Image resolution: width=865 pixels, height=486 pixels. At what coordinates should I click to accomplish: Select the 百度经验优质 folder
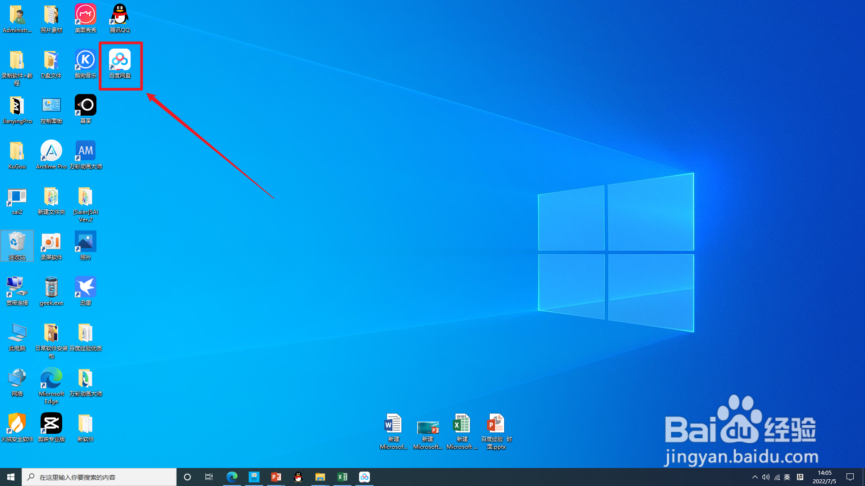click(86, 337)
